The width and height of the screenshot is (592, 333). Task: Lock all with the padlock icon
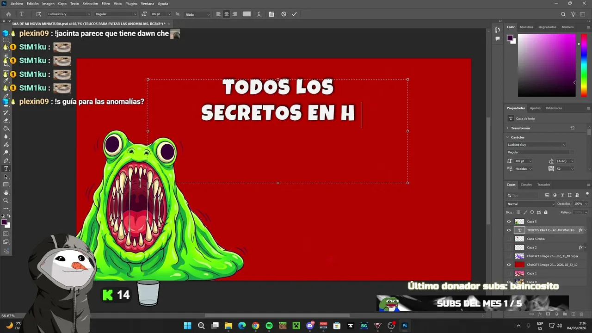pos(546,212)
